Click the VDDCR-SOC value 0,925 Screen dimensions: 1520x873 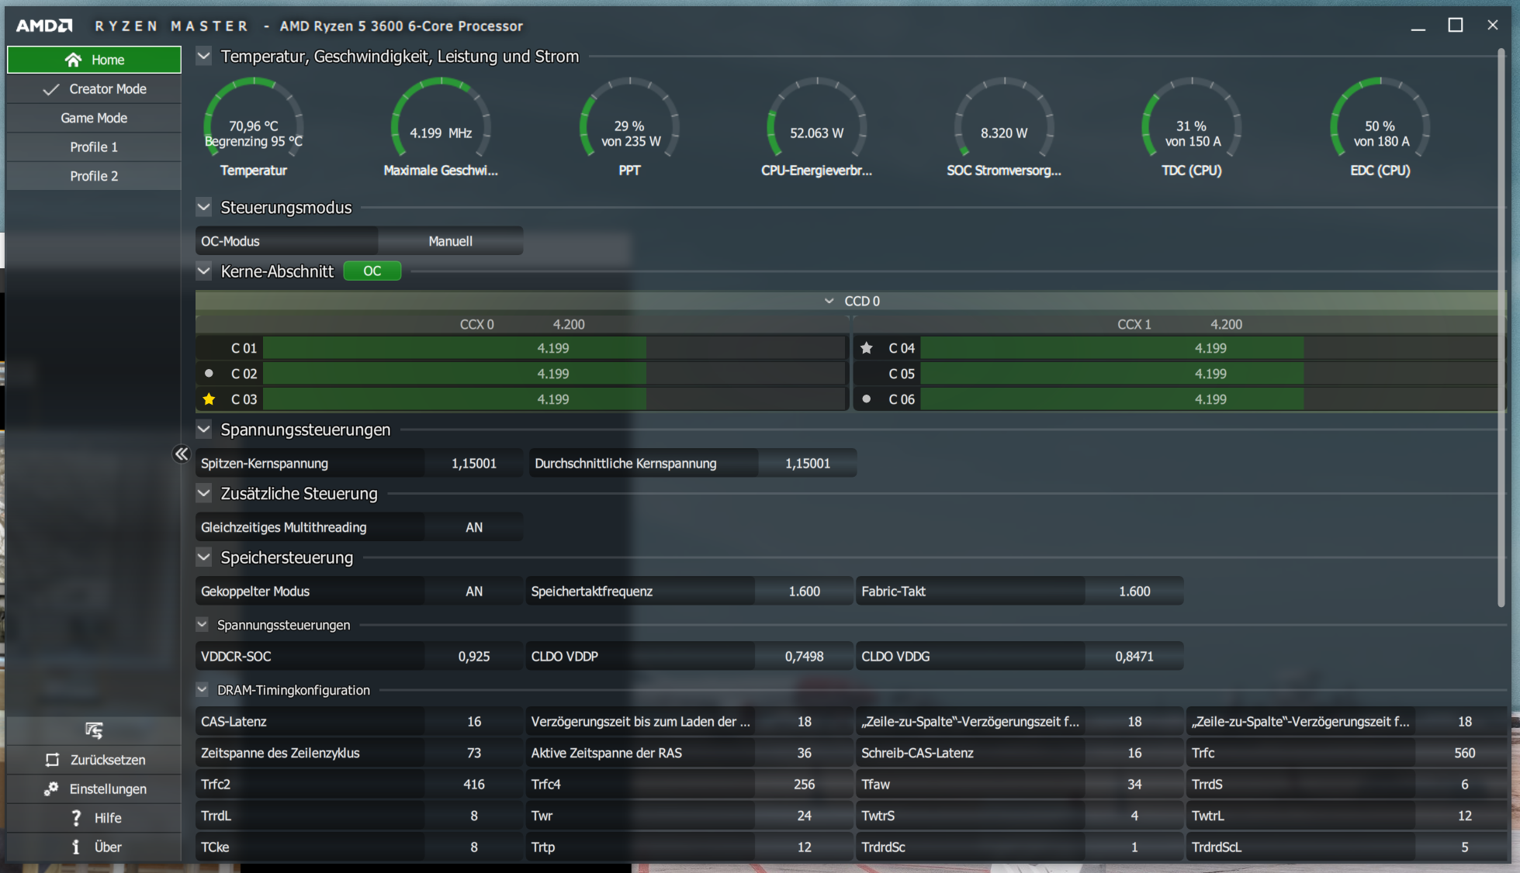tap(474, 657)
